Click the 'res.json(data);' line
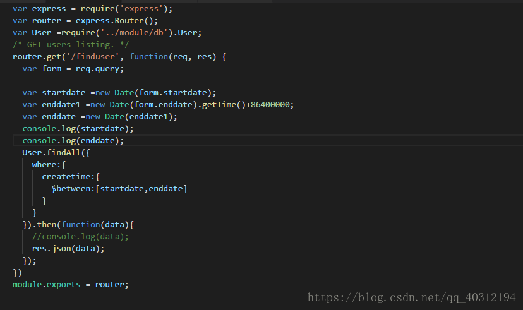This screenshot has width=523, height=310. (68, 249)
